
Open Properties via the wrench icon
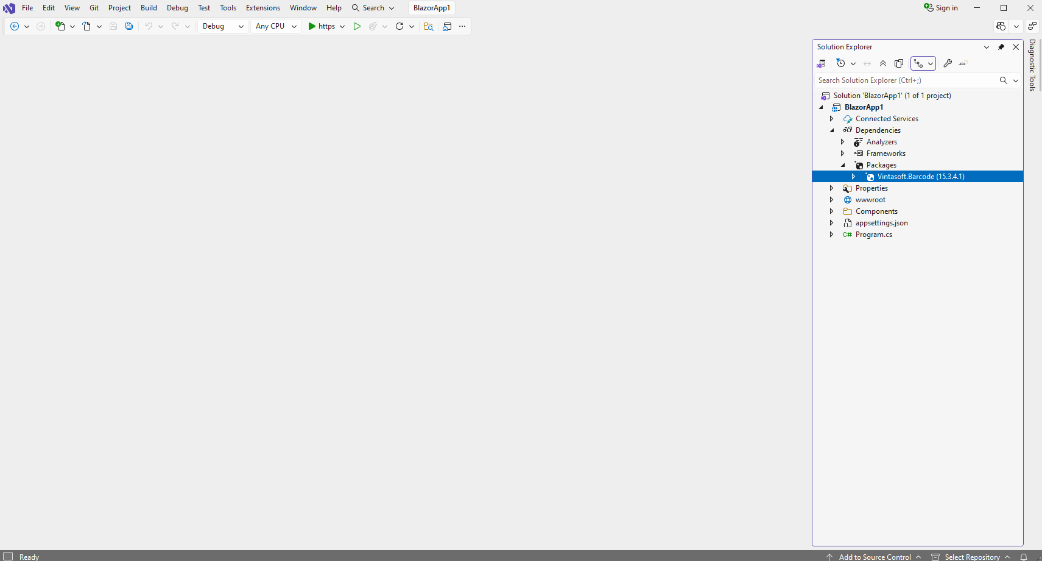(x=948, y=63)
